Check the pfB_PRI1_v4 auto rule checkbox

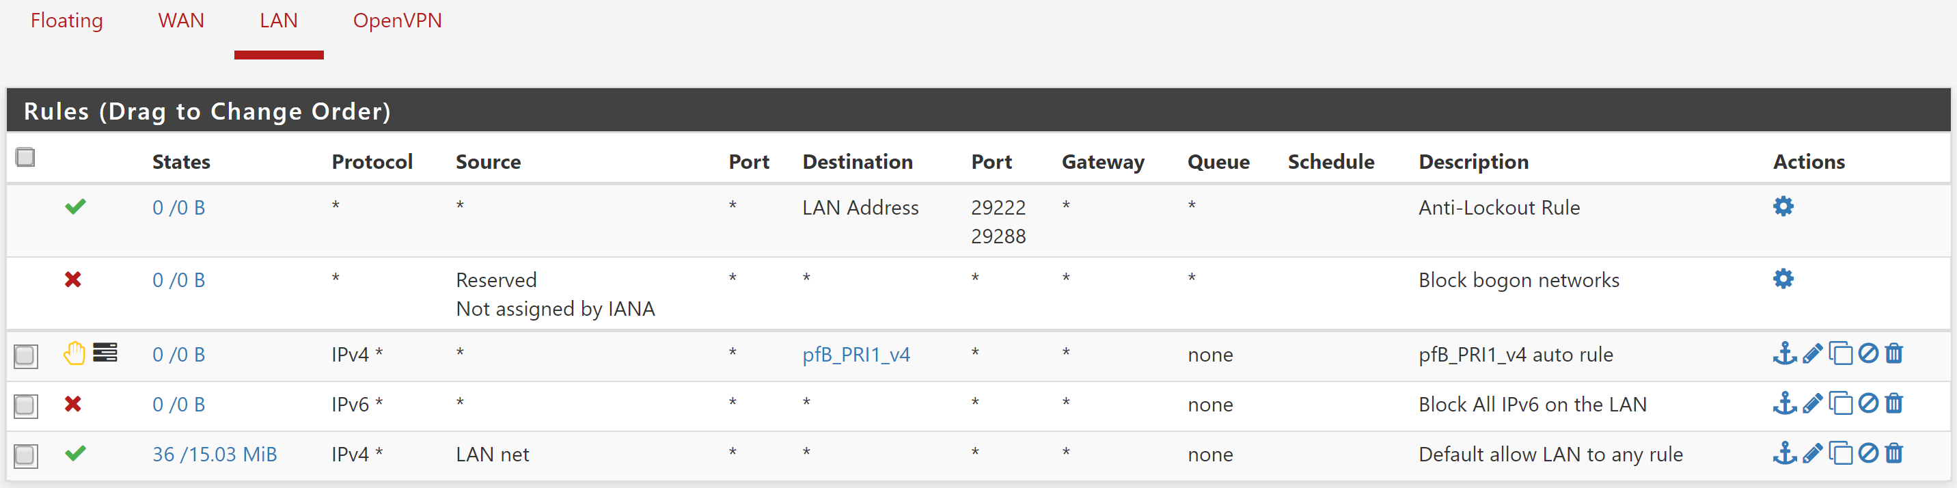[x=26, y=355]
